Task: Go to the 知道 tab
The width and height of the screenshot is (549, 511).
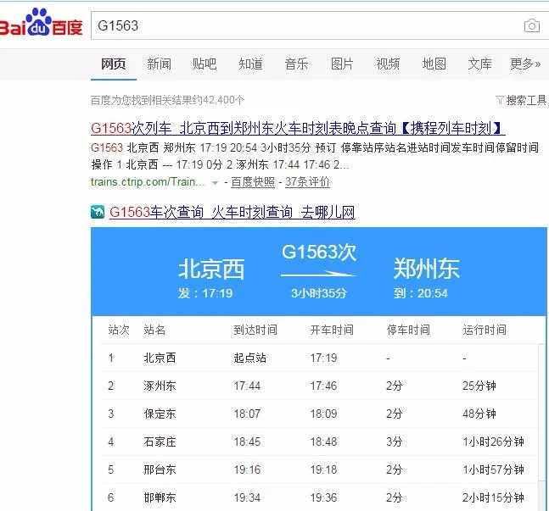Action: point(250,64)
